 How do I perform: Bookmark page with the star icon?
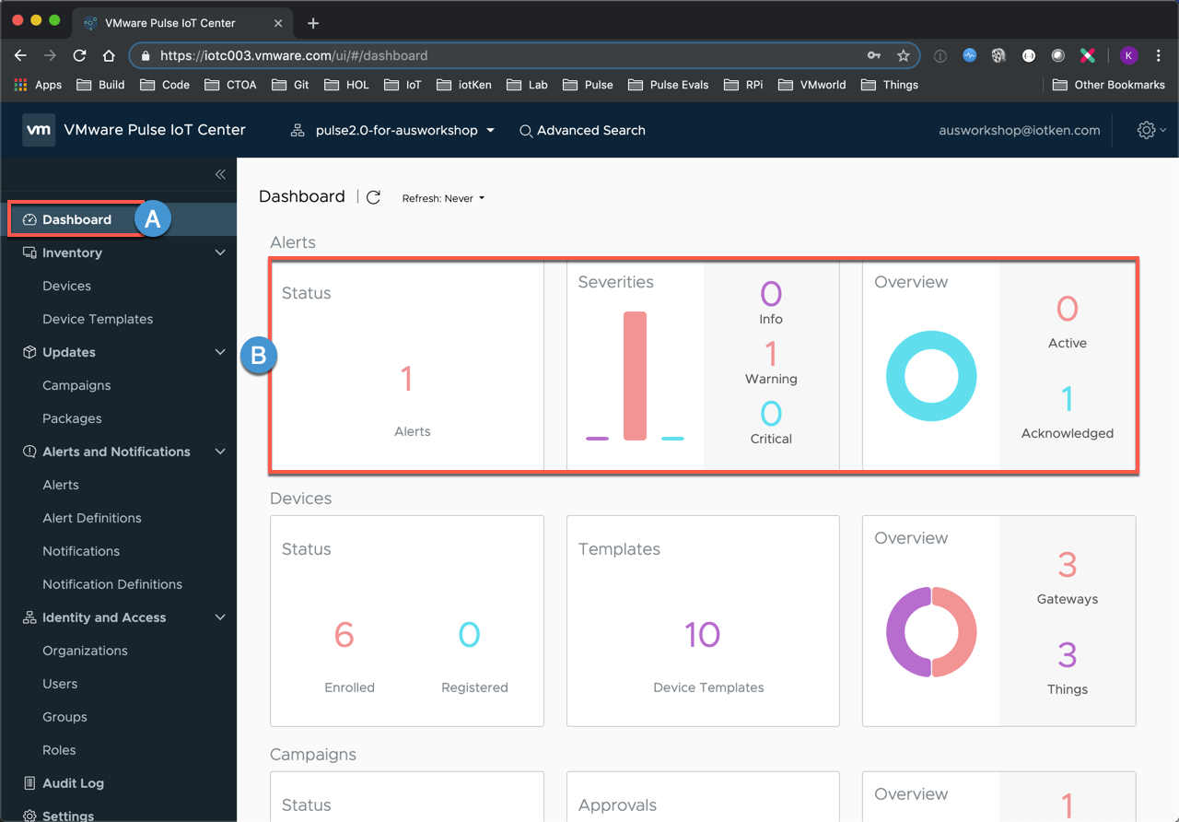click(x=903, y=55)
